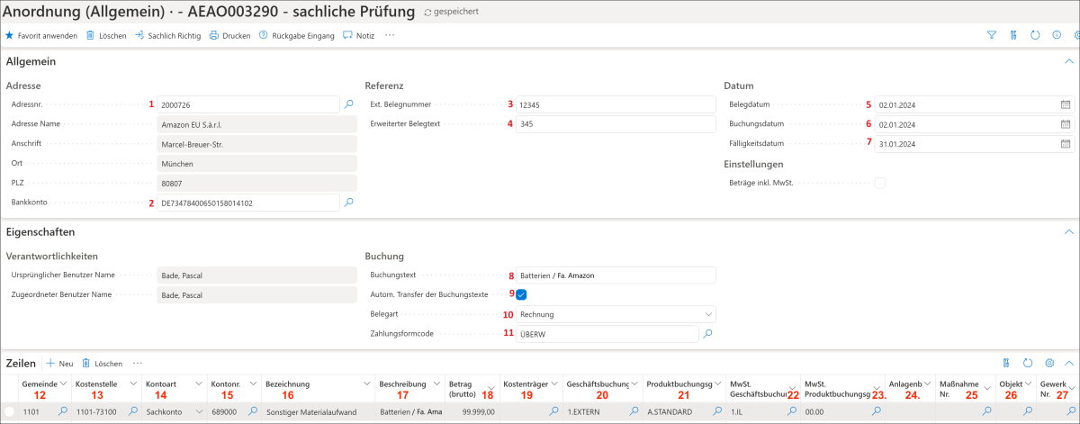Open the calendar picker for Fälligkeitsdatum
Image resolution: width=1080 pixels, height=424 pixels.
[1066, 144]
